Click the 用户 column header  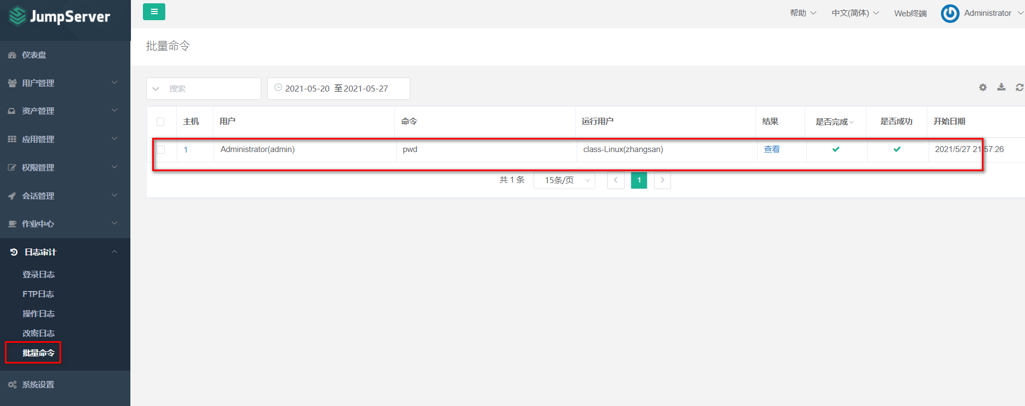[227, 121]
